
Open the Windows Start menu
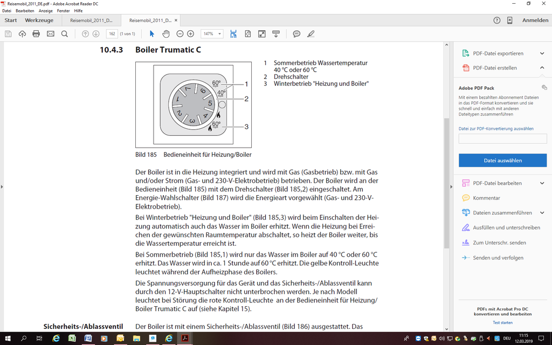[x=8, y=339]
